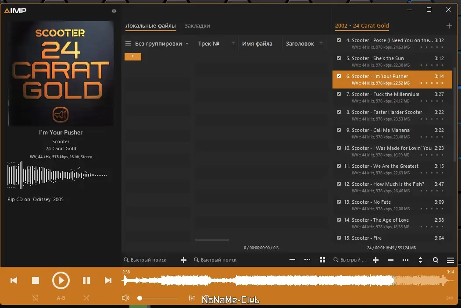Switch to the Локальные файлы tab

[150, 26]
